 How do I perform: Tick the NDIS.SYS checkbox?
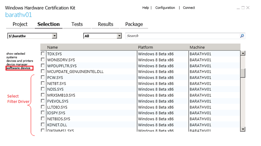[43, 89]
